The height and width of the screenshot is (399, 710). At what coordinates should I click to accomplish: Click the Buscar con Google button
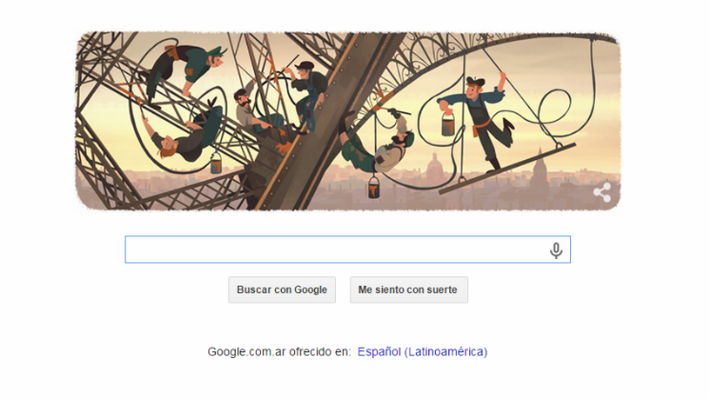point(282,289)
